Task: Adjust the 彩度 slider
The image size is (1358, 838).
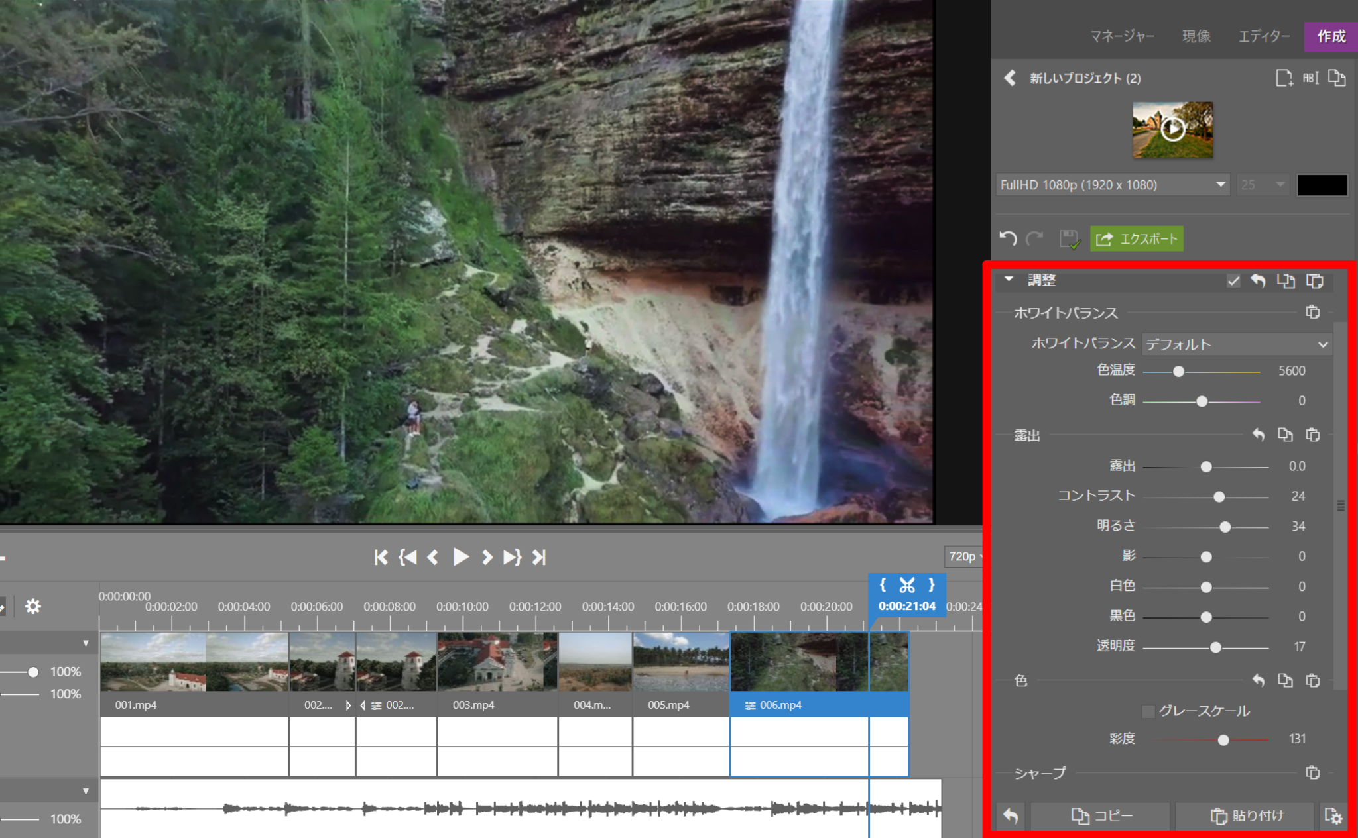Action: click(x=1223, y=740)
